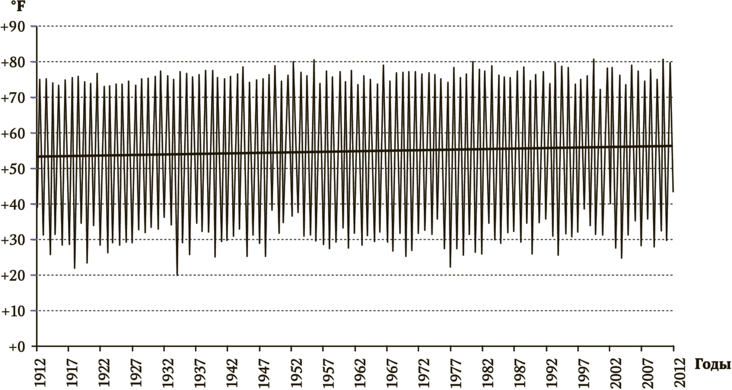Viewport: 732px width, 390px height.
Task: Click the +30 y-axis label
Action: (x=13, y=240)
